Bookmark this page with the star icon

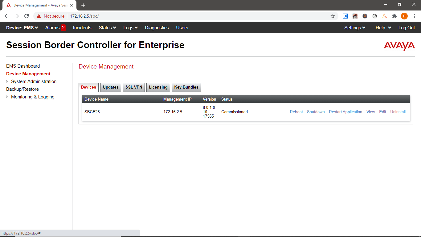[x=333, y=16]
